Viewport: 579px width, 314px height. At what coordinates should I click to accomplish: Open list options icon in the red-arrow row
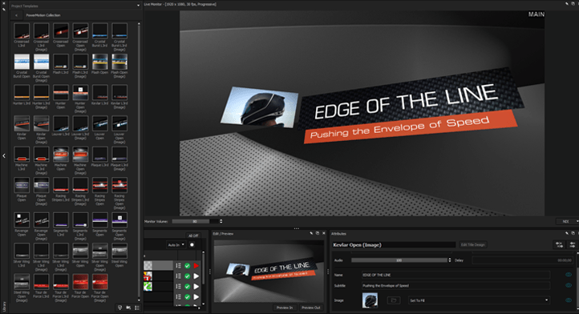pos(178,266)
